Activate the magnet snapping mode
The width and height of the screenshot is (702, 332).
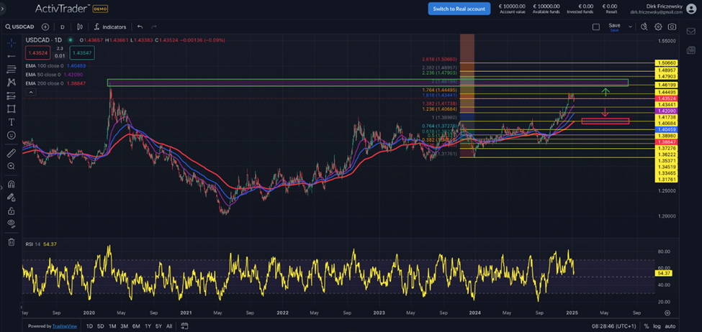pyautogui.click(x=11, y=184)
